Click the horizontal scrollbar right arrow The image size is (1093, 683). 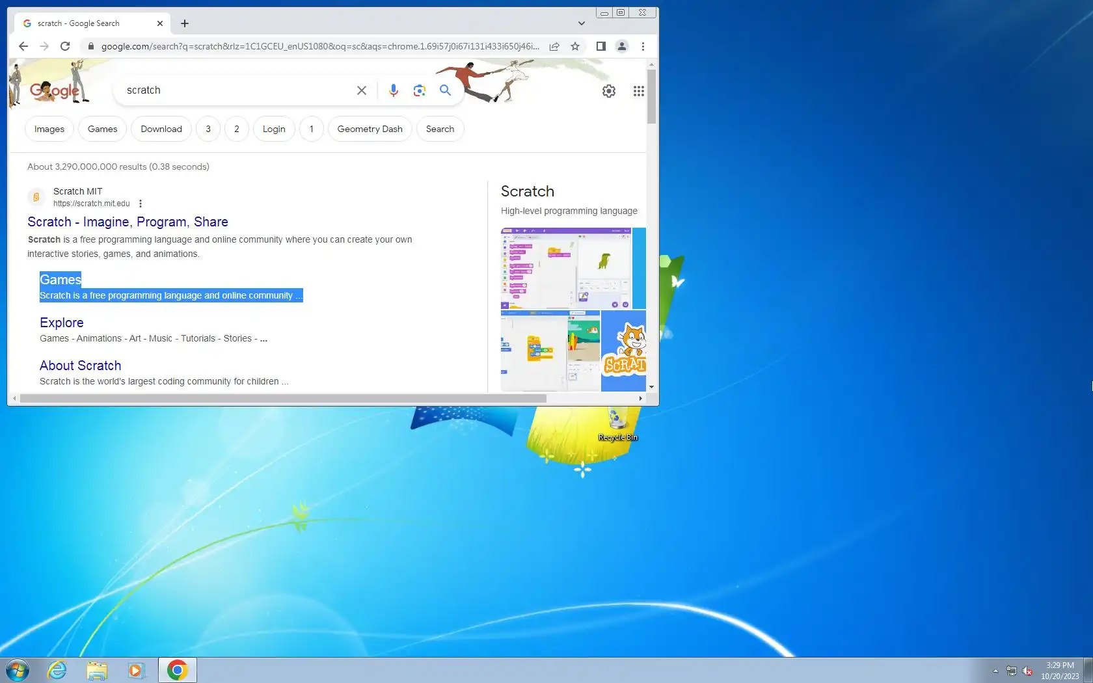[641, 398]
